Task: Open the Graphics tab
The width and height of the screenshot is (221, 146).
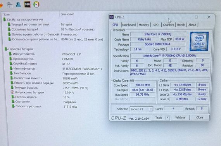Action: tap(168, 25)
